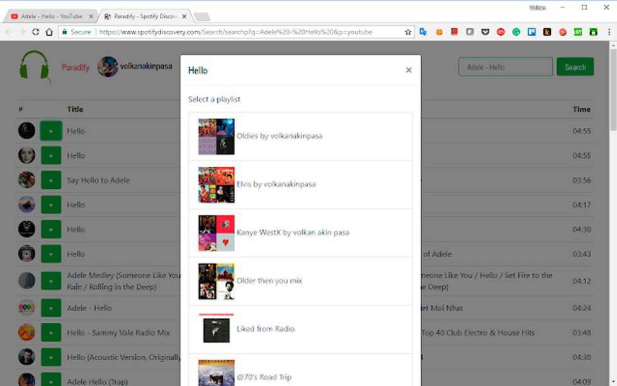
Task: Add the Adele Medley track with plus
Action: (51, 281)
